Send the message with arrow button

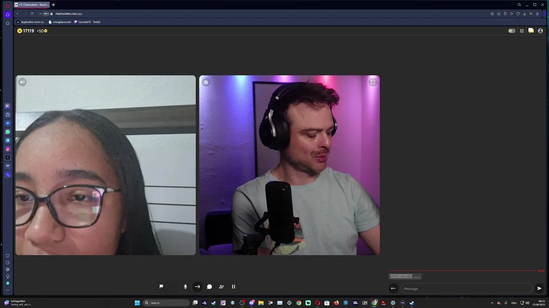[x=539, y=288]
